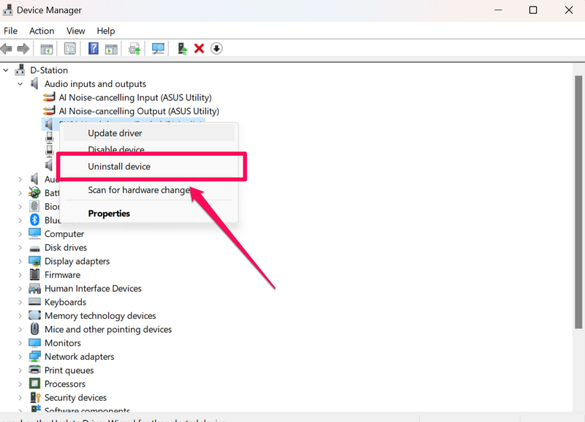Expand the Network adapters category
Image resolution: width=585 pixels, height=422 pixels.
[x=20, y=357]
